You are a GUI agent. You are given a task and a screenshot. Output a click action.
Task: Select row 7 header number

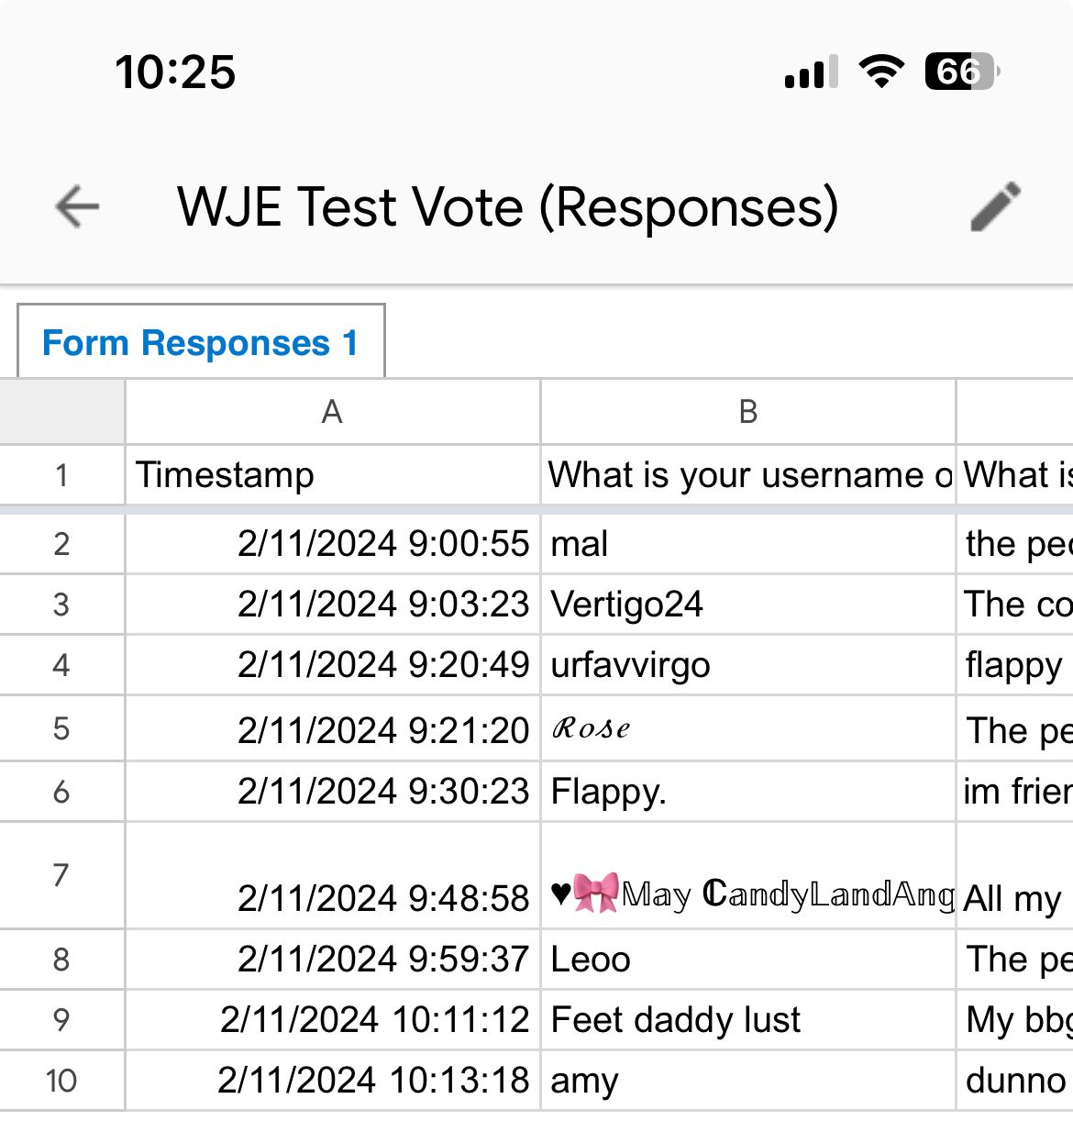tap(61, 875)
